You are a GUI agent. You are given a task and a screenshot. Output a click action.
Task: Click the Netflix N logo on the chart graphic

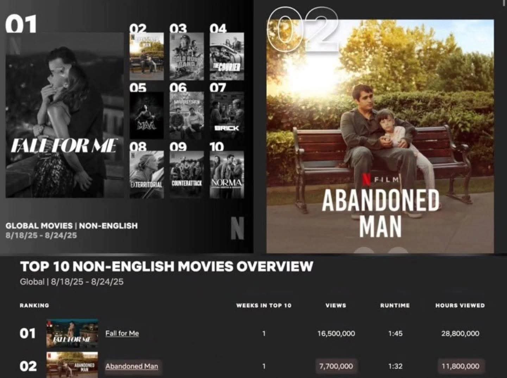[x=237, y=228]
